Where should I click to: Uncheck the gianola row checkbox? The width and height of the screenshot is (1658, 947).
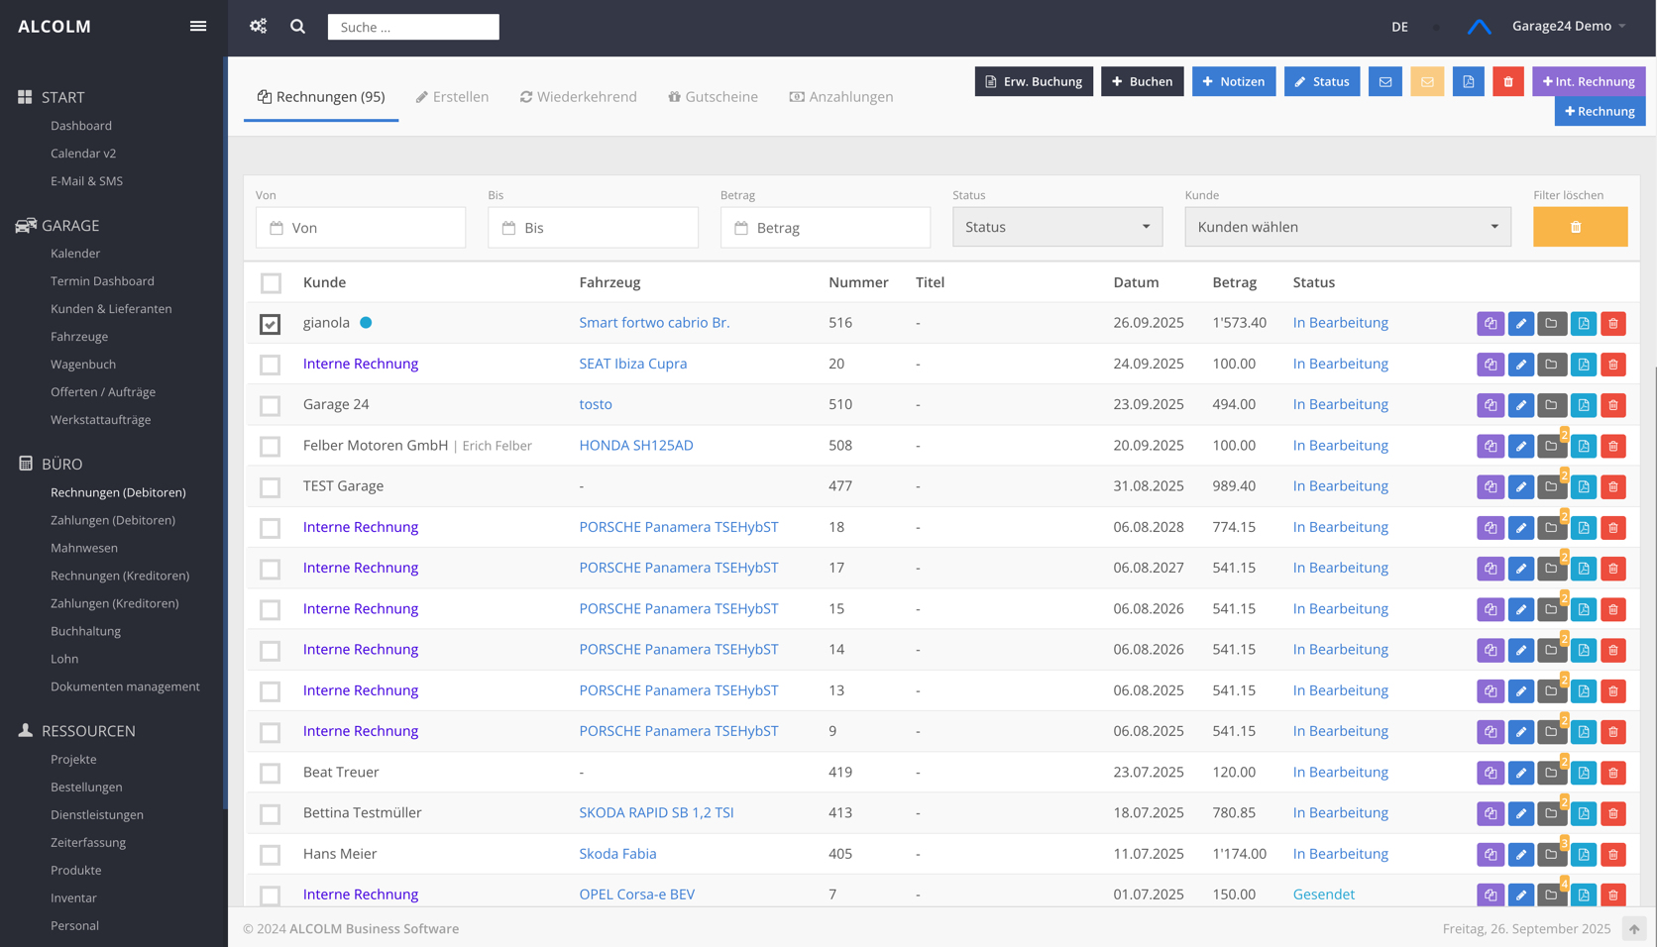pyautogui.click(x=271, y=324)
